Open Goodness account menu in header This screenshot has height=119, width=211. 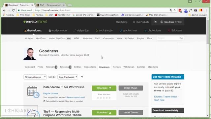point(171,22)
